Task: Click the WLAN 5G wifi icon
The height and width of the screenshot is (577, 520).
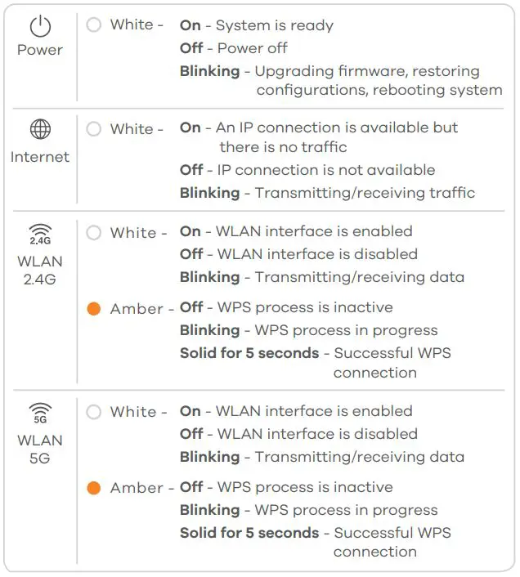Action: coord(40,413)
